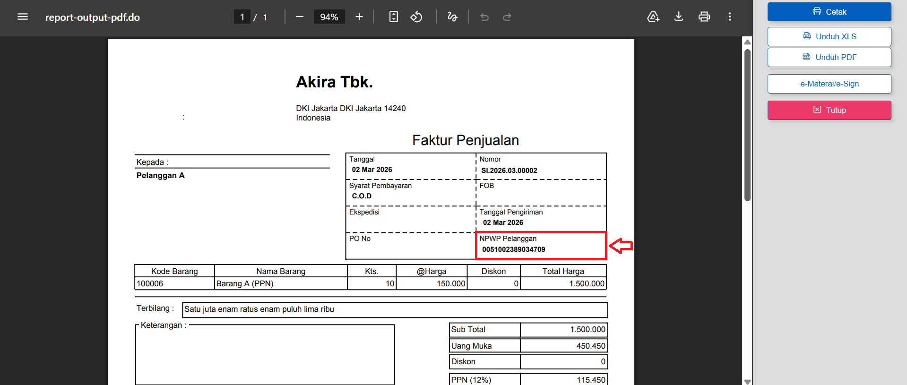Rotate the document counterclockwise
The height and width of the screenshot is (385, 907).
click(x=416, y=17)
